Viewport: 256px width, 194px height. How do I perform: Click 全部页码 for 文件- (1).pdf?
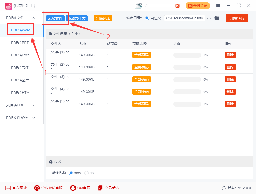click(x=141, y=55)
